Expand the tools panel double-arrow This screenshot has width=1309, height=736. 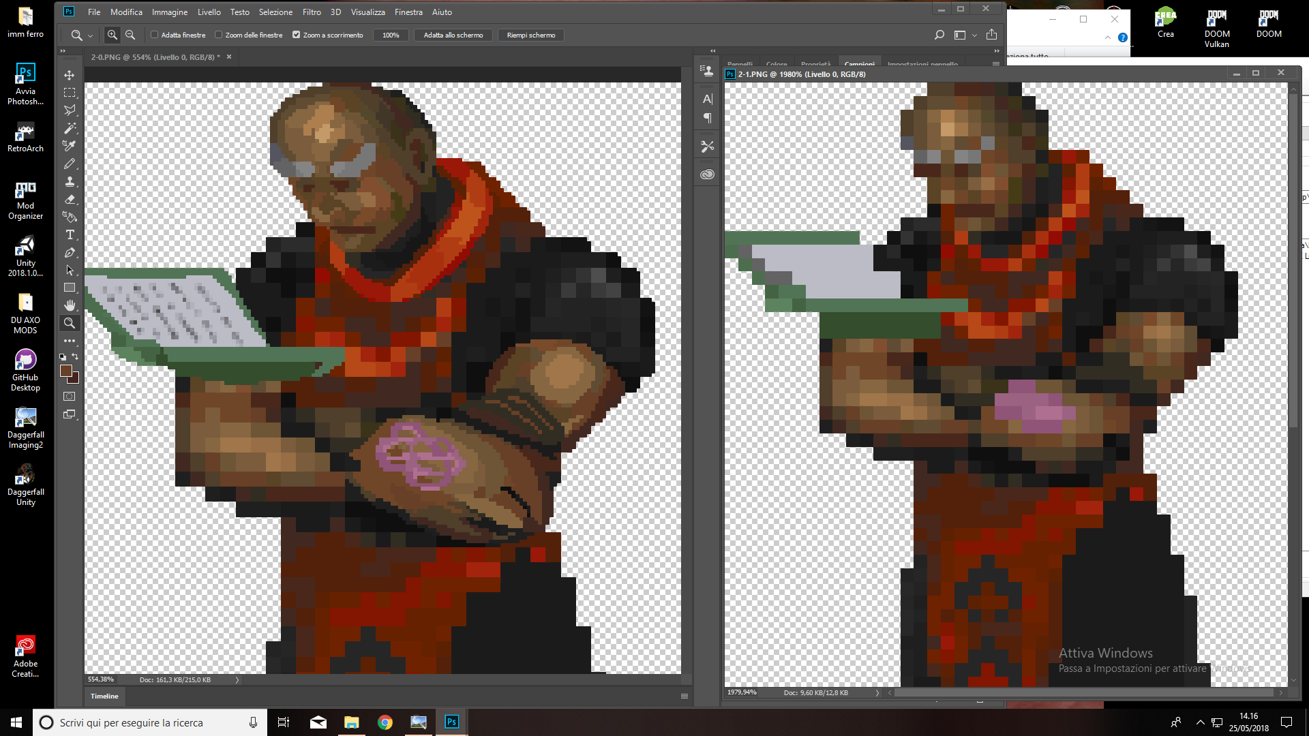click(x=63, y=51)
